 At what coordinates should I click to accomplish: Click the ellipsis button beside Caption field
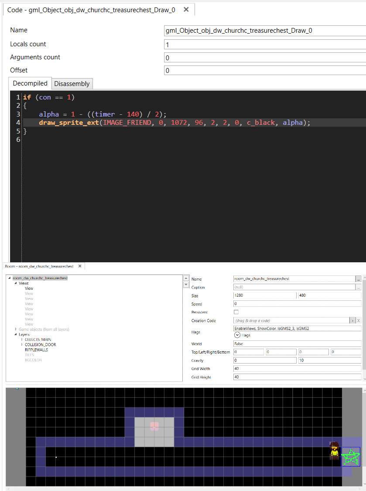pos(359,287)
